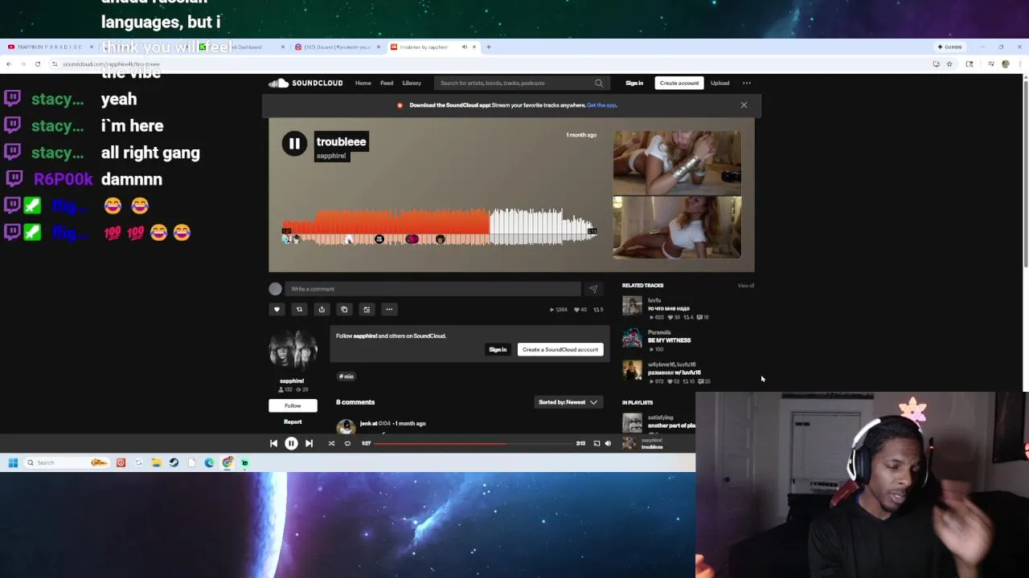Go back in the browser
Viewport: 1029px width, 578px height.
[8, 63]
